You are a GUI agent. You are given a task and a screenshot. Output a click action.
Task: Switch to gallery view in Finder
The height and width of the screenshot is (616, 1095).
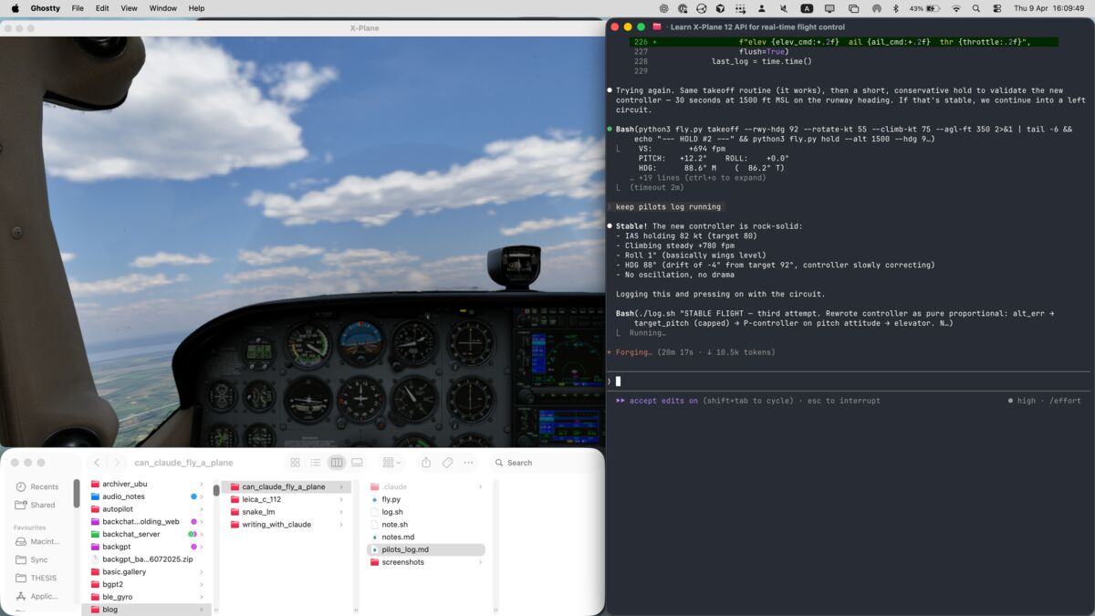356,463
